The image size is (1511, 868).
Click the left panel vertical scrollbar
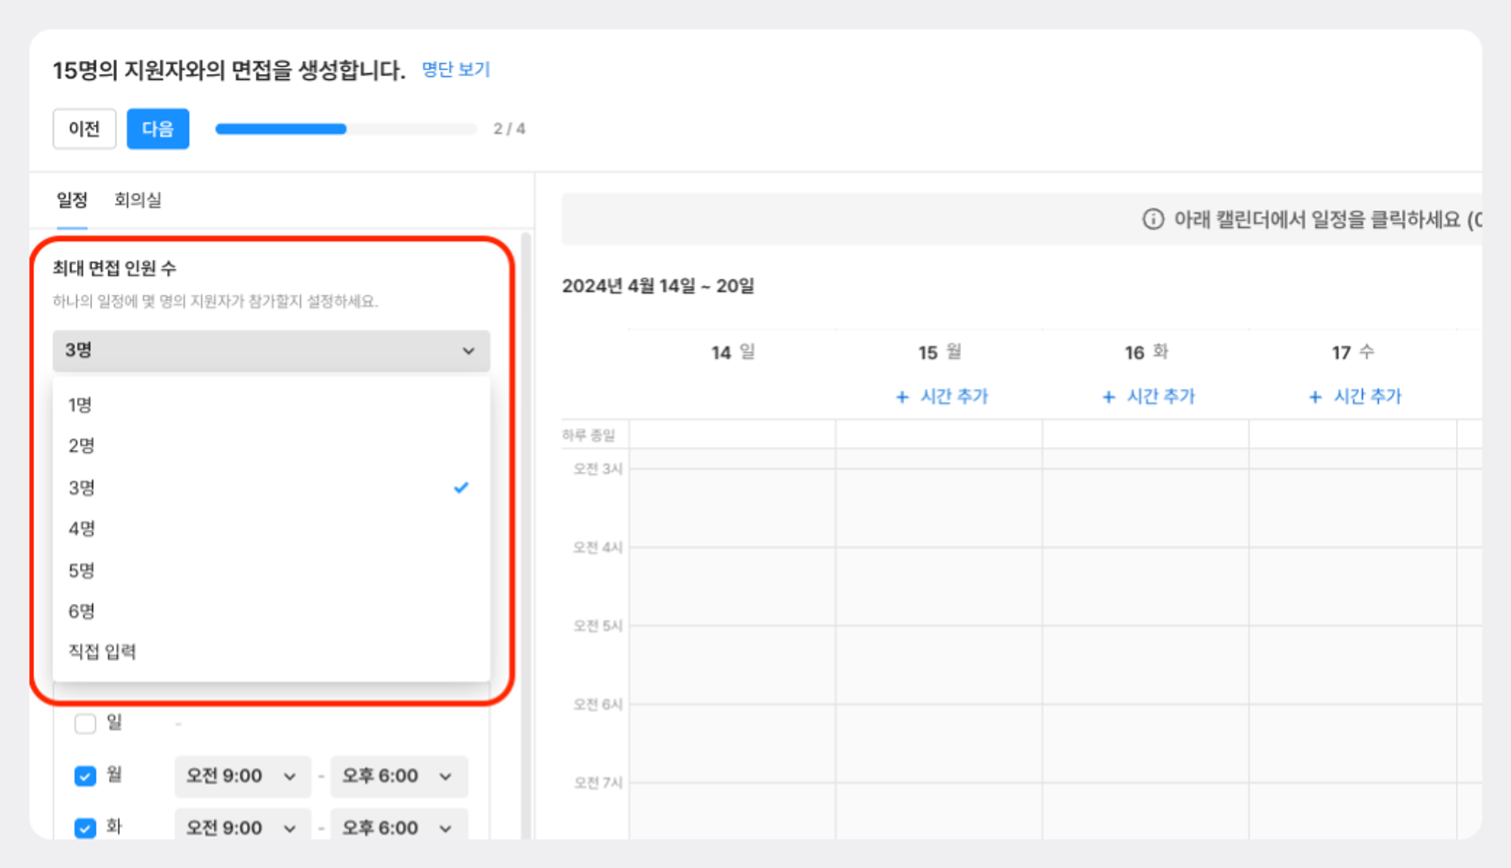526,535
